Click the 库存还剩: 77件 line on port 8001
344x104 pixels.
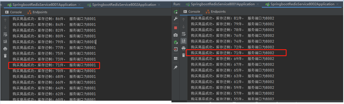[x=54, y=48]
